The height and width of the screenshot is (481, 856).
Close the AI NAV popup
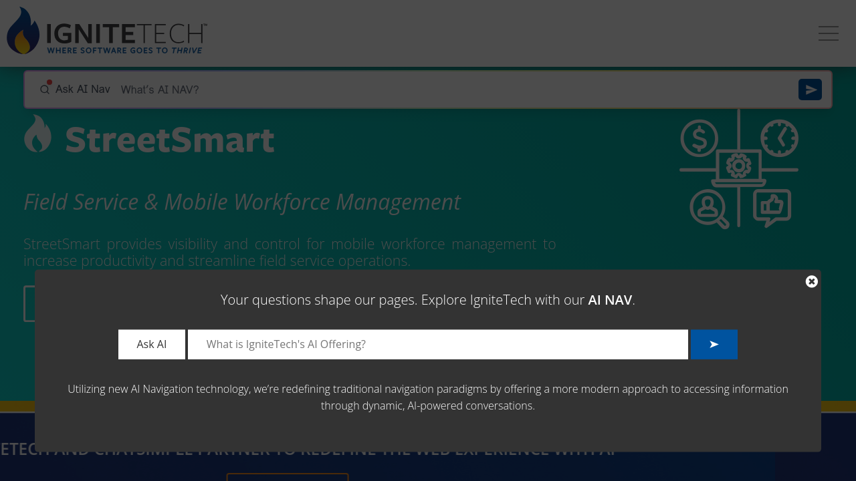click(811, 281)
